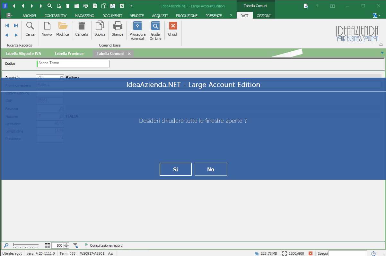Switch to Tabella Aliquote IVA tab
Image resolution: width=386 pixels, height=256 pixels.
pyautogui.click(x=23, y=54)
